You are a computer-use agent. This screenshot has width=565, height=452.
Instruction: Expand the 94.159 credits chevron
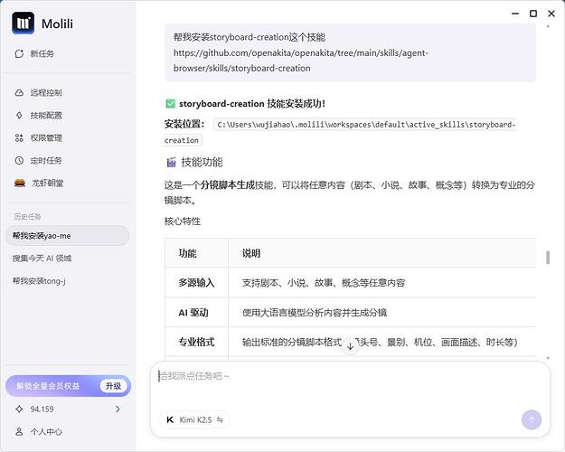point(118,410)
